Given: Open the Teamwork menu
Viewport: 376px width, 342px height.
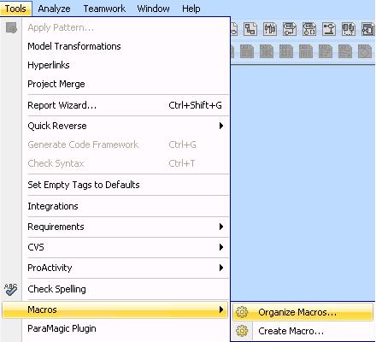Looking at the screenshot, I should 104,9.
